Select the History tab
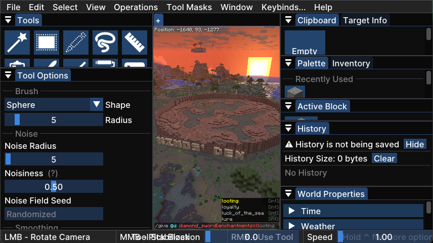The height and width of the screenshot is (243, 433). pyautogui.click(x=312, y=129)
